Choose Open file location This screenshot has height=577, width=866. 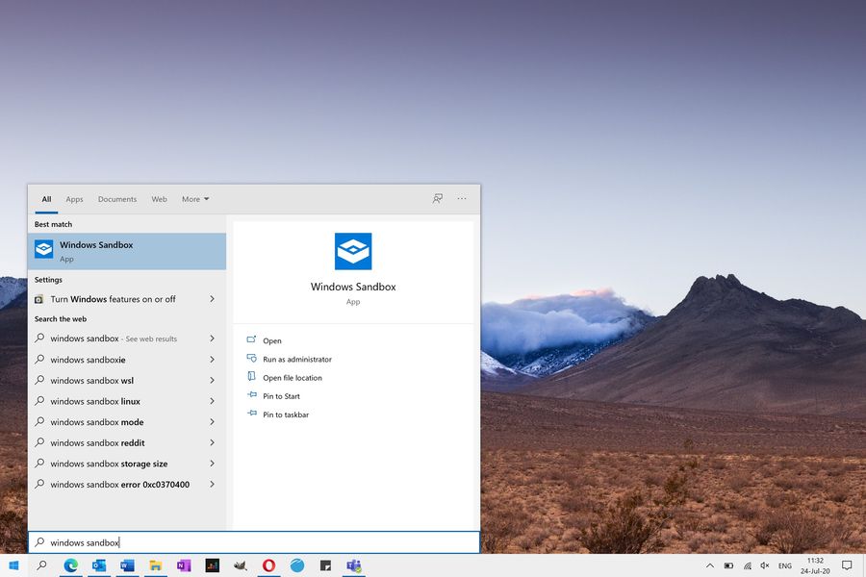click(293, 378)
